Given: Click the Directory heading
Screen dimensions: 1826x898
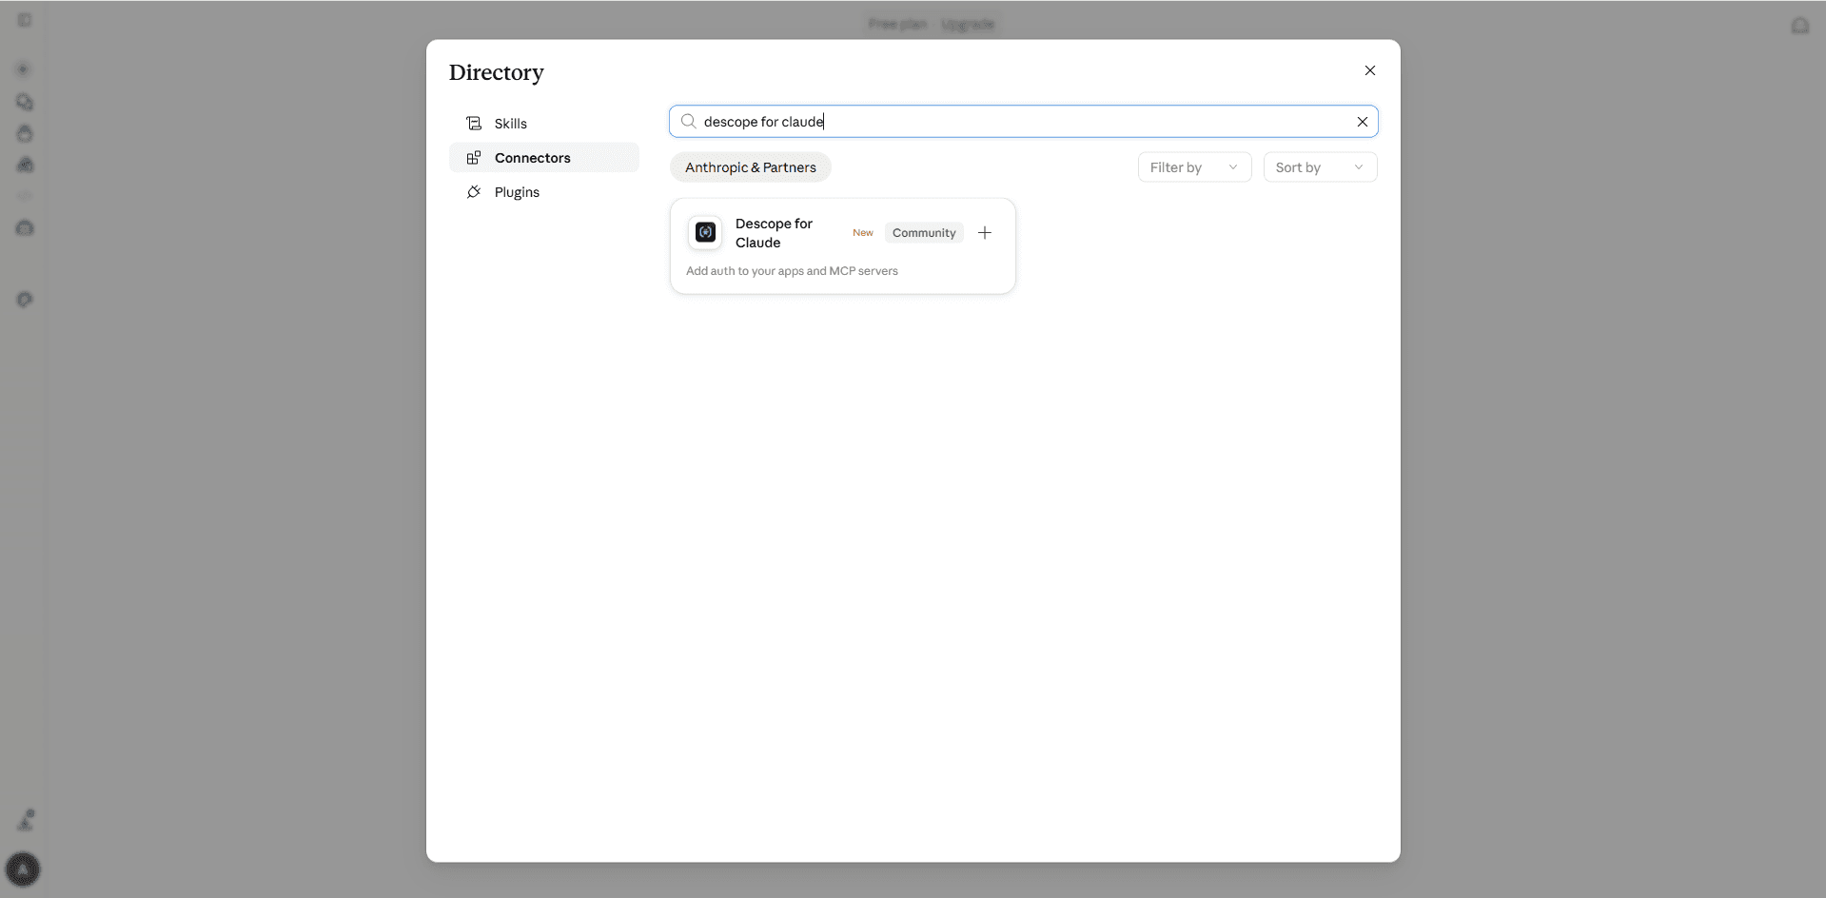Looking at the screenshot, I should pyautogui.click(x=497, y=72).
